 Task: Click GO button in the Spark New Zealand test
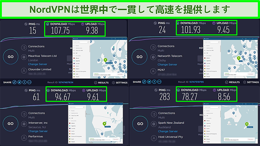click(140, 124)
